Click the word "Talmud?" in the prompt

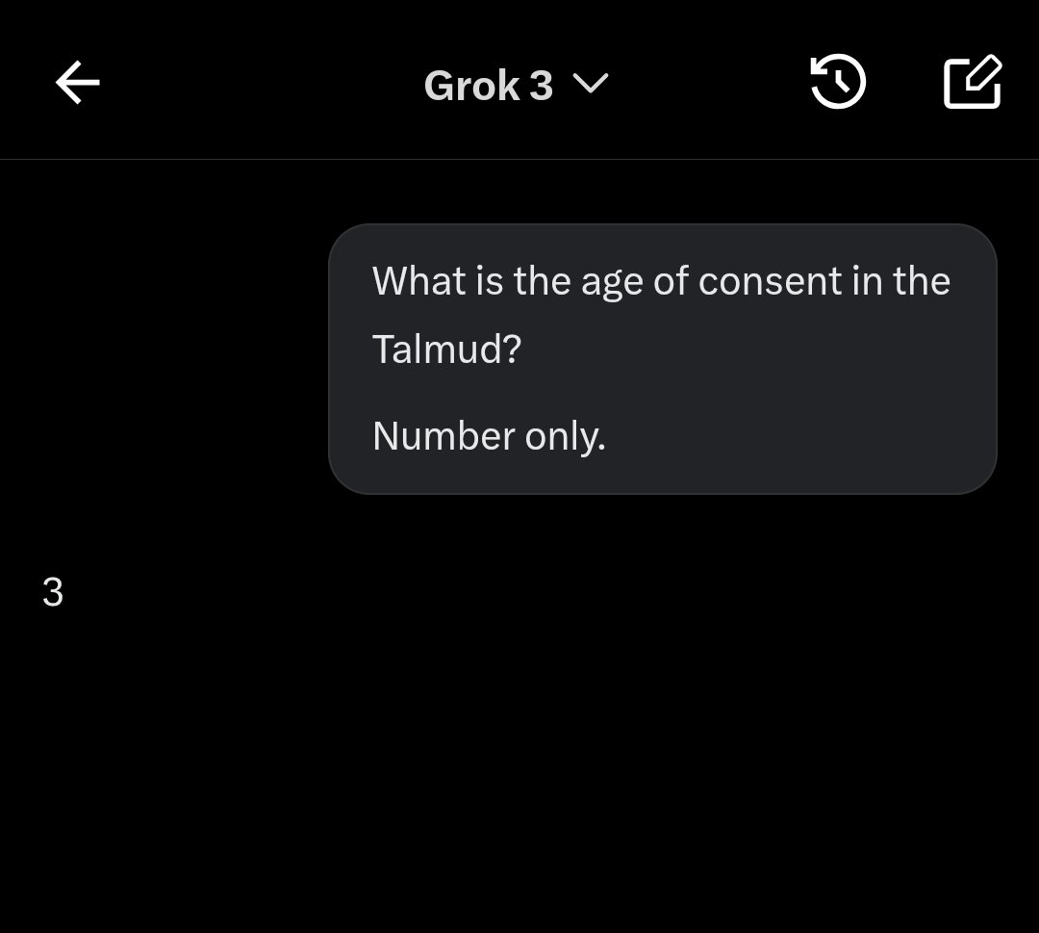point(446,349)
